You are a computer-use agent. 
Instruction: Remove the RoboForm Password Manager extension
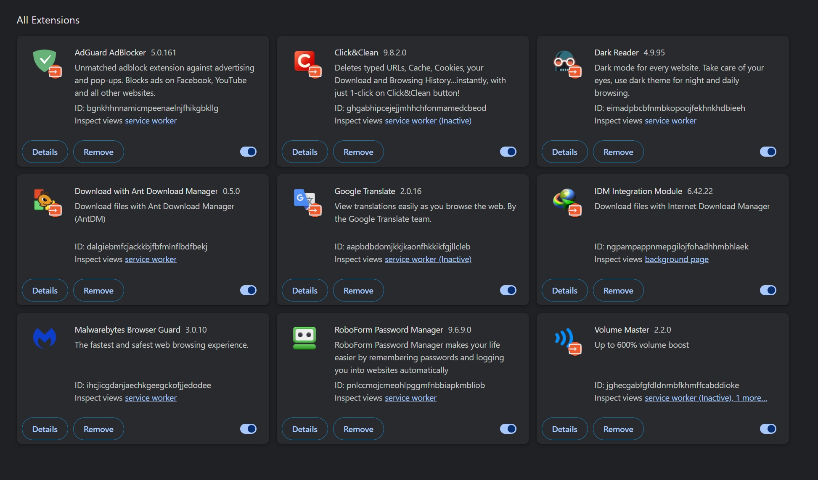tap(358, 429)
